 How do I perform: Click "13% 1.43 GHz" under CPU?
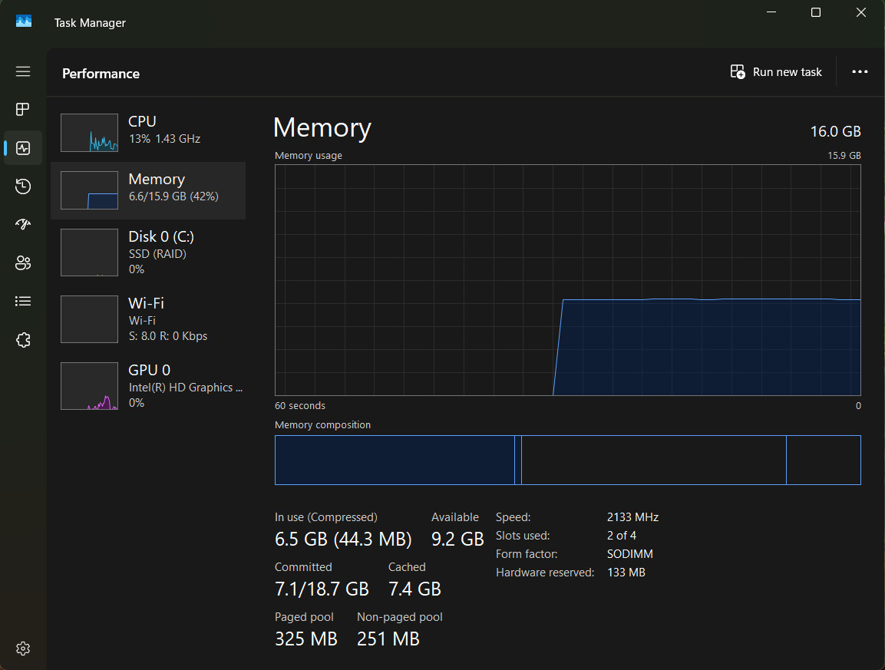164,139
